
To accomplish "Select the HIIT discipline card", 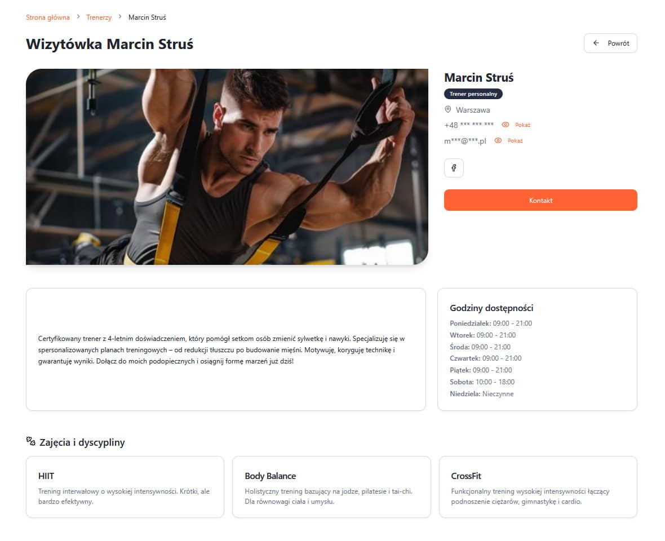I will tap(125, 487).
